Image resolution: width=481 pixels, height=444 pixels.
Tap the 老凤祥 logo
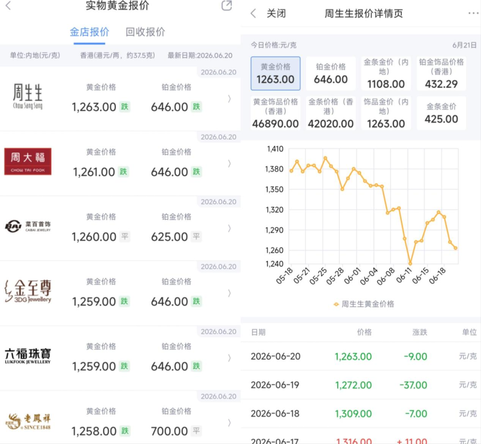pos(28,421)
